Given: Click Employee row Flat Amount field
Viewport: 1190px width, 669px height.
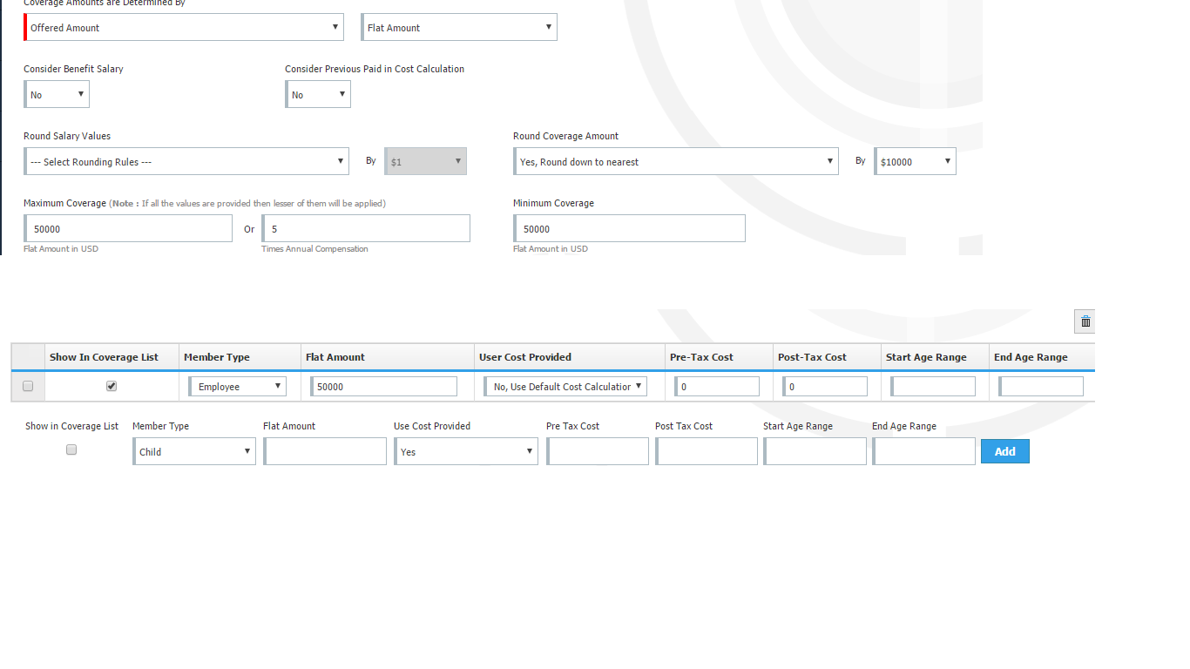Looking at the screenshot, I should click(383, 386).
